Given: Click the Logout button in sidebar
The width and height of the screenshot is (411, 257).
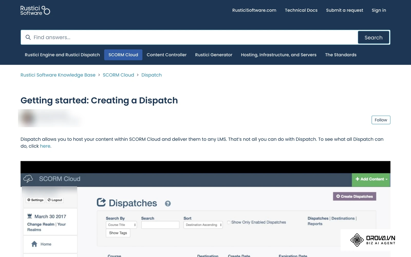Looking at the screenshot, I should (55, 200).
